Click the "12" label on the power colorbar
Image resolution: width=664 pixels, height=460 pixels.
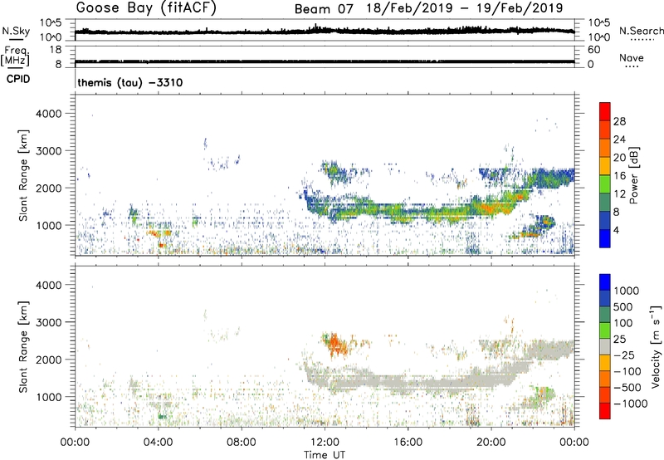tap(619, 194)
